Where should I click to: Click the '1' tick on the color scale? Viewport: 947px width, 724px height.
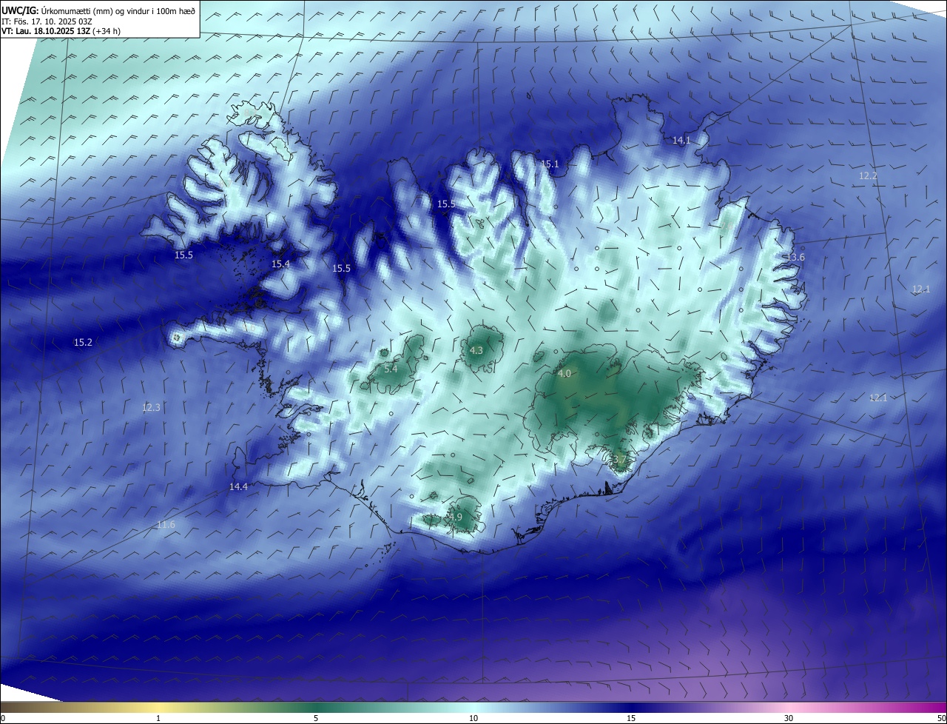point(158,718)
